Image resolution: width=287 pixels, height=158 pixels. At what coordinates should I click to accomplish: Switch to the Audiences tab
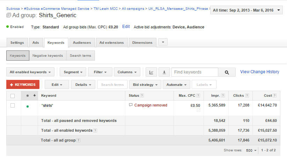click(82, 43)
